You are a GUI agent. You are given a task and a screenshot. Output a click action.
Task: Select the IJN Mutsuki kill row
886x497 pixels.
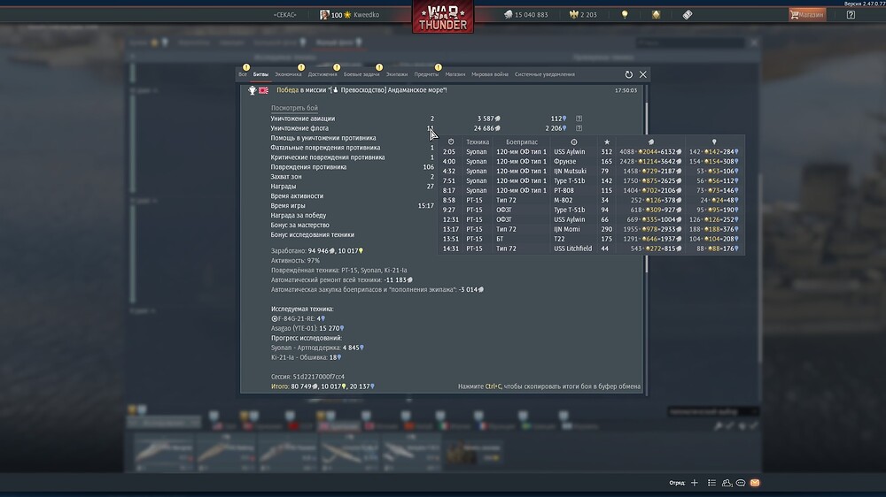590,171
